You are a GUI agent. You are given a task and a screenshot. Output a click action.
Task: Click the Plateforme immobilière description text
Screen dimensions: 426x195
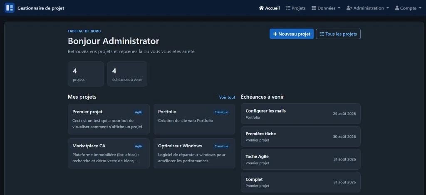(x=105, y=158)
